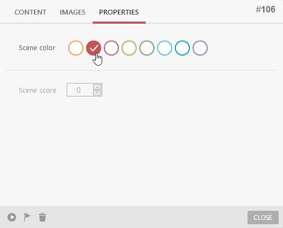Delete scene with the trash icon
Viewport: 283px width, 228px height.
[x=43, y=217]
